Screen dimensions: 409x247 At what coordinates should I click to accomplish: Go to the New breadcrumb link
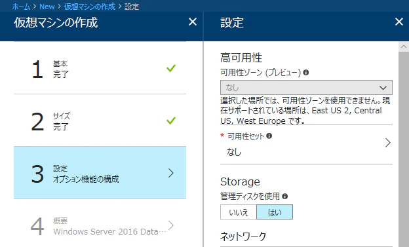(47, 7)
